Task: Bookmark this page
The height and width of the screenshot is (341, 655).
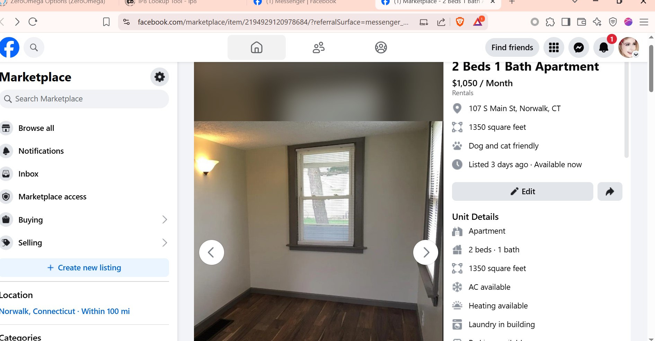Action: point(106,22)
